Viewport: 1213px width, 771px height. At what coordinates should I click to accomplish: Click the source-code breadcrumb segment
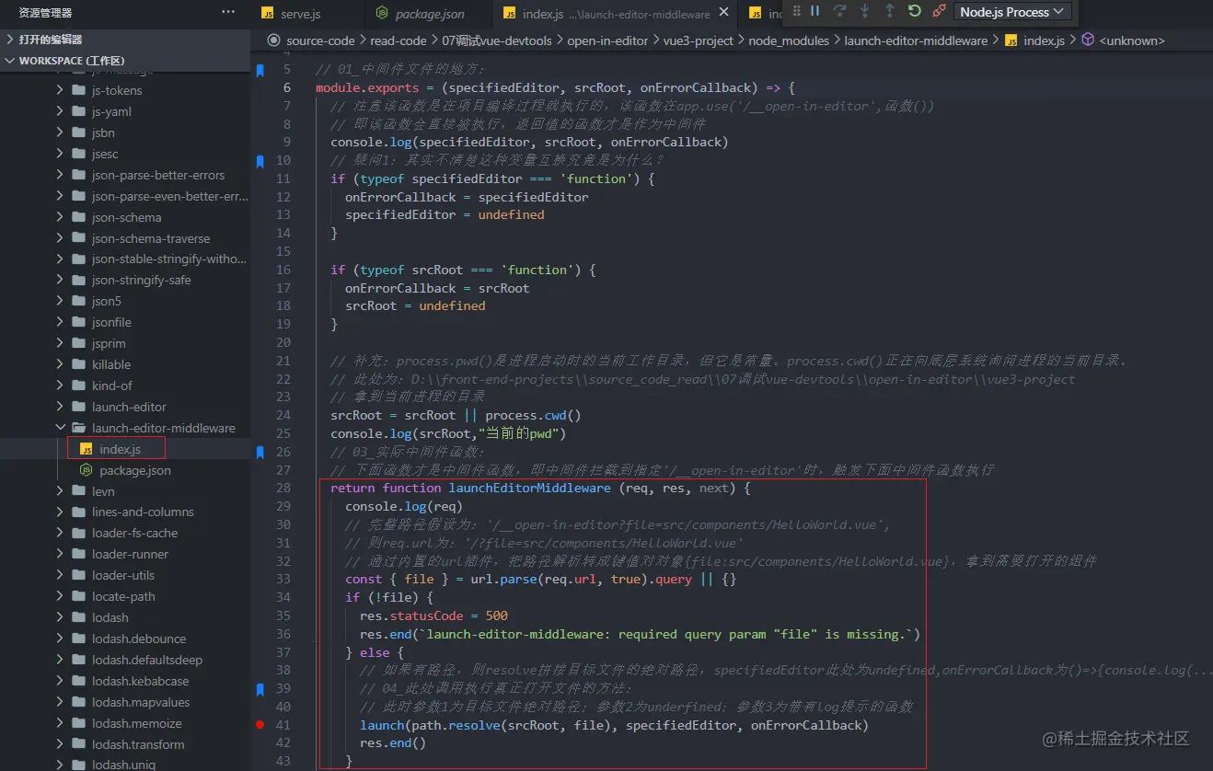[x=320, y=40]
